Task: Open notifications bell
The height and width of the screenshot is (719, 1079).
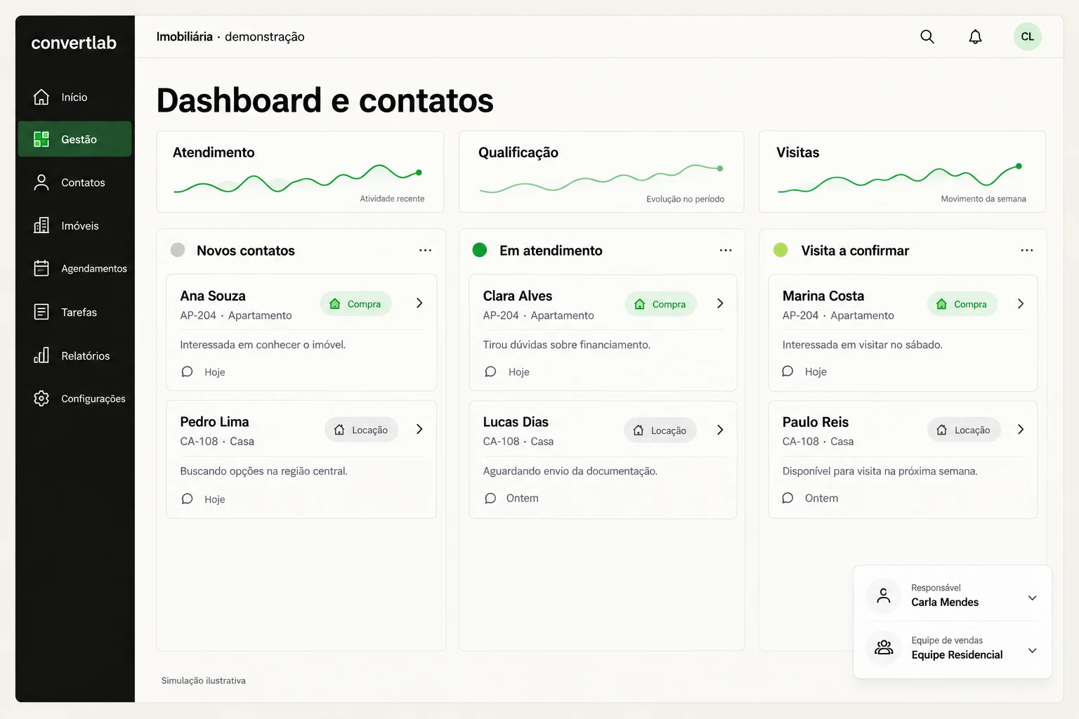Action: coord(975,37)
